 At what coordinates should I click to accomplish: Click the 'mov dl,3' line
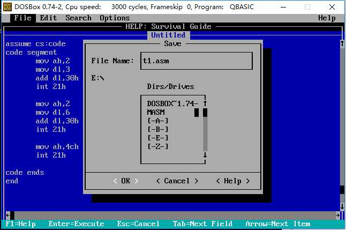click(x=52, y=69)
